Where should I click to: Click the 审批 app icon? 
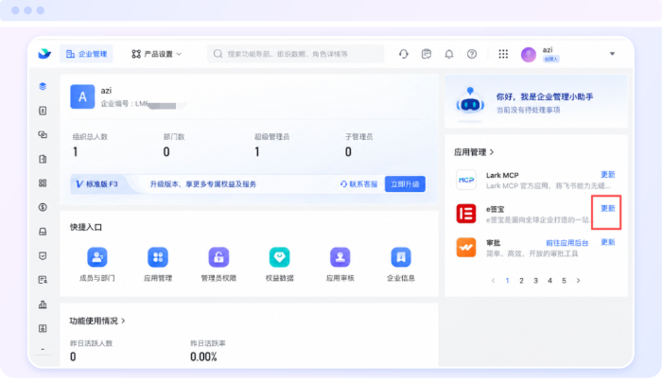[x=466, y=248]
